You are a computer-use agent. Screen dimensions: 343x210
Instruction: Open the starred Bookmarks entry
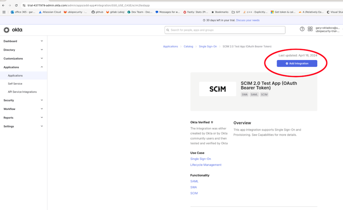(x=219, y=12)
